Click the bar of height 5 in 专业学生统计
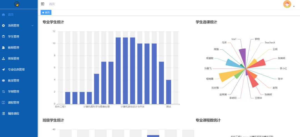This screenshot has height=137, width=300. click(96, 89)
